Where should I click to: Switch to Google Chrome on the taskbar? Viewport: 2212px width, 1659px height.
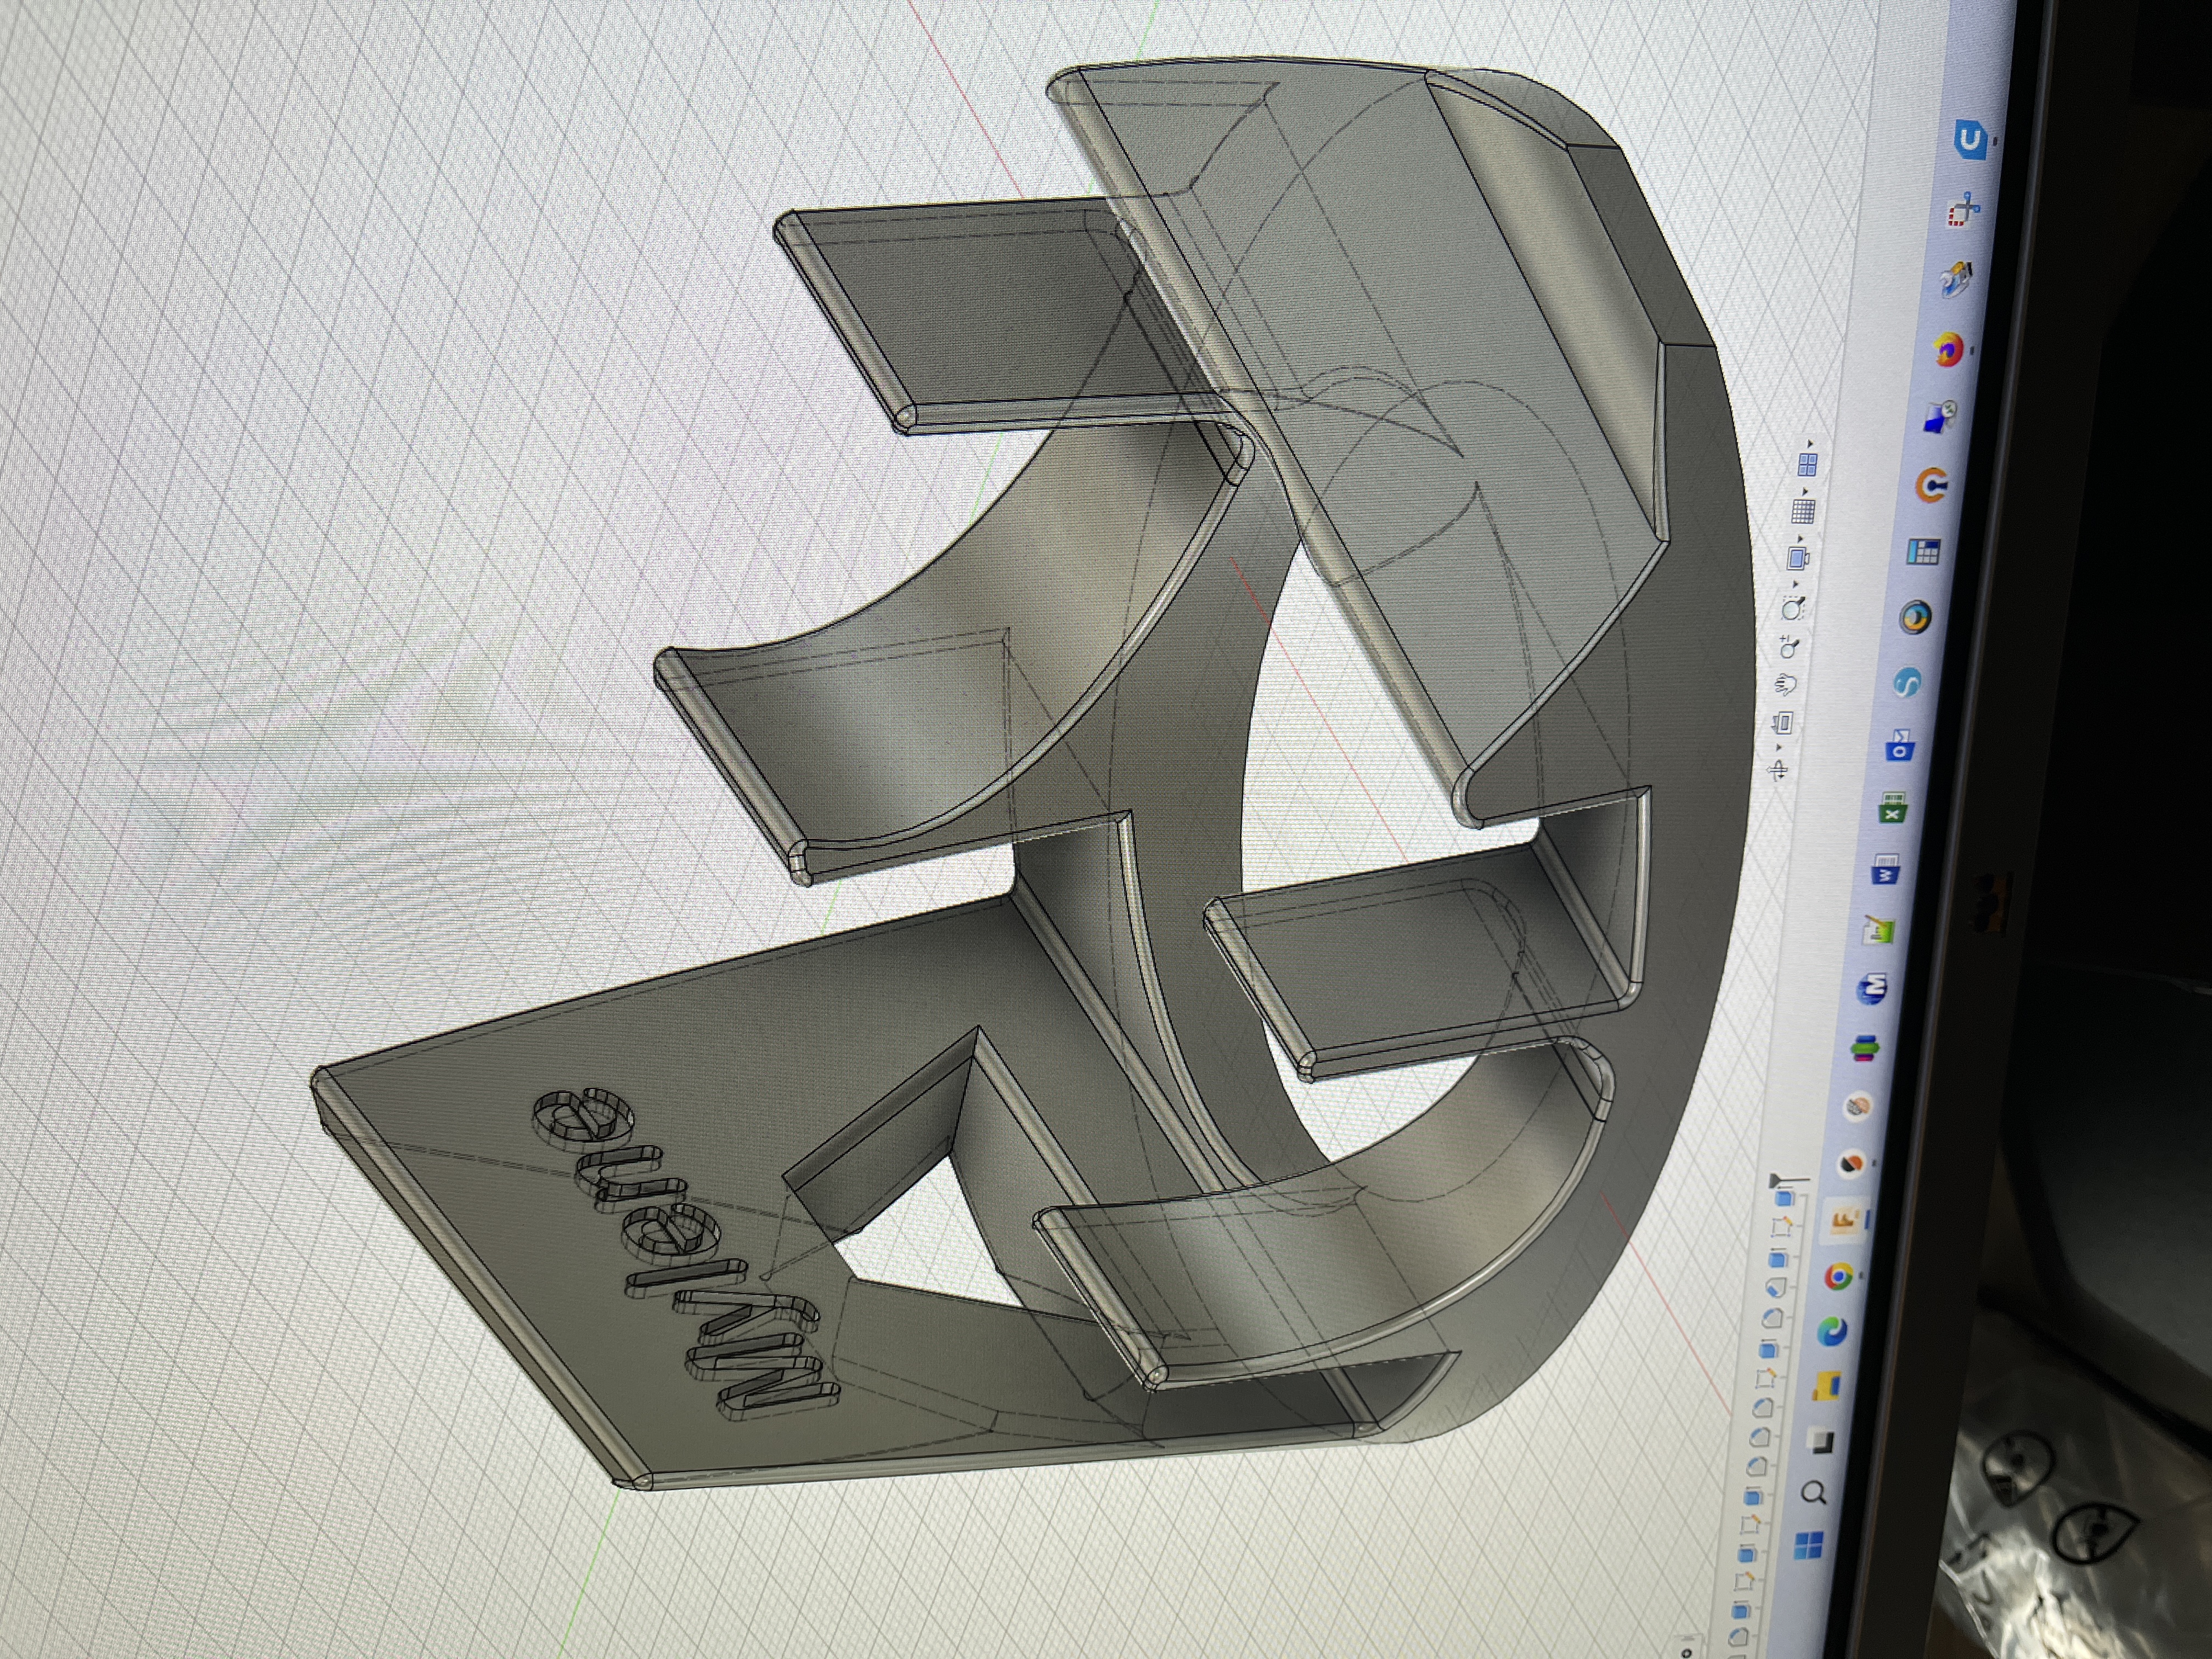click(1839, 1276)
